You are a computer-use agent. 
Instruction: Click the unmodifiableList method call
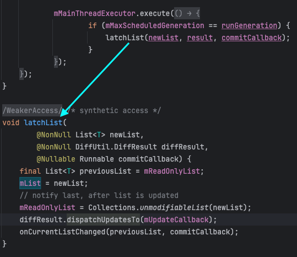click(x=174, y=207)
